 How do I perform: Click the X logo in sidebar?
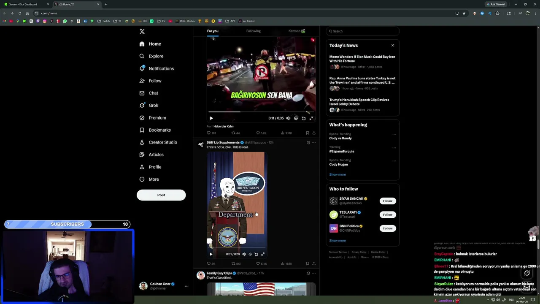click(142, 31)
